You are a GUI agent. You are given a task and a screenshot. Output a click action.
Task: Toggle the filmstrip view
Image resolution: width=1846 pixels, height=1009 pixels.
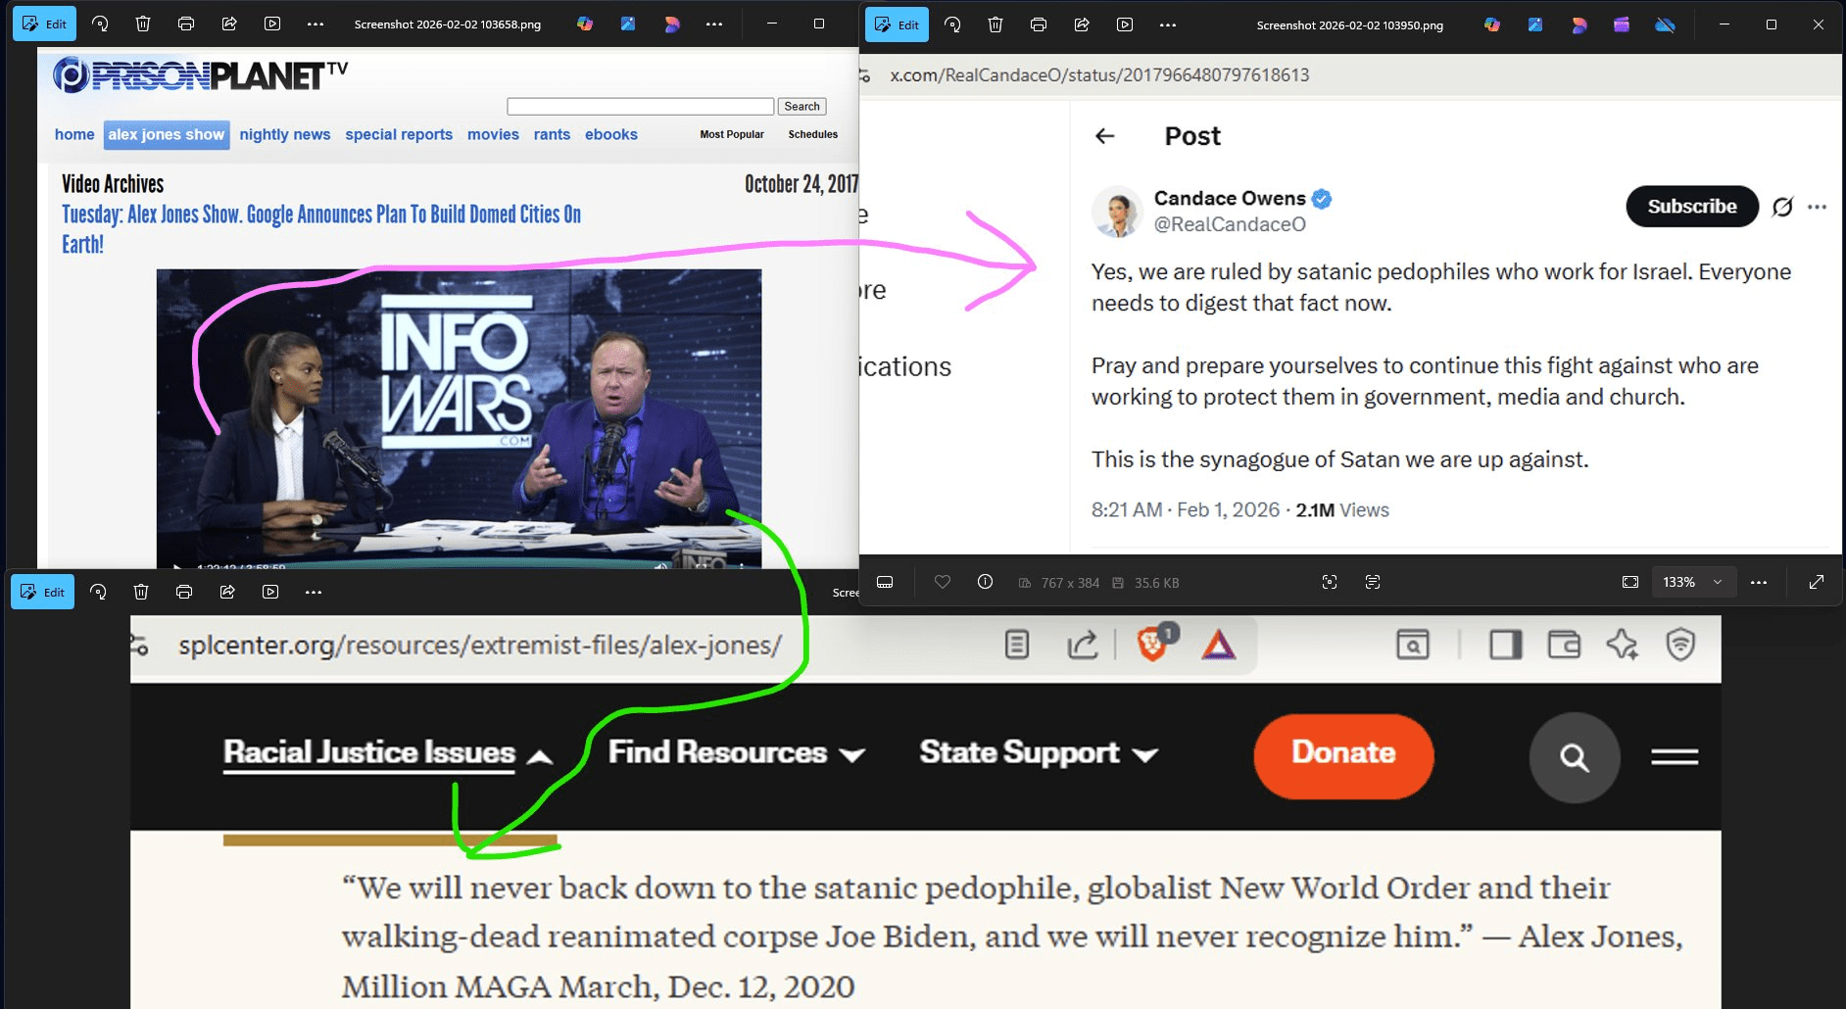(885, 582)
